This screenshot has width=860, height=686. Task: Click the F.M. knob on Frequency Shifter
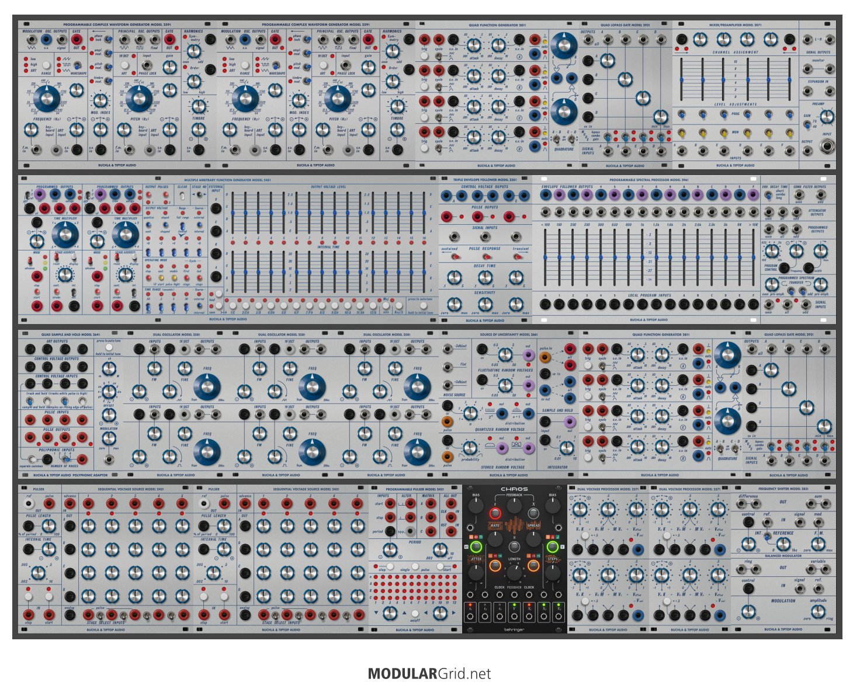(818, 543)
